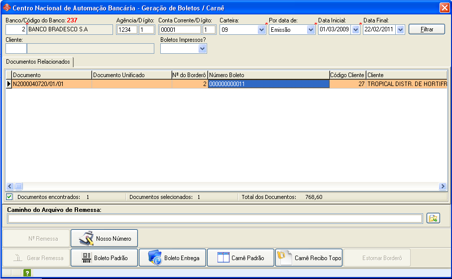This screenshot has width=452, height=279.
Task: Click the Carnê Padrão button
Action: point(241,258)
